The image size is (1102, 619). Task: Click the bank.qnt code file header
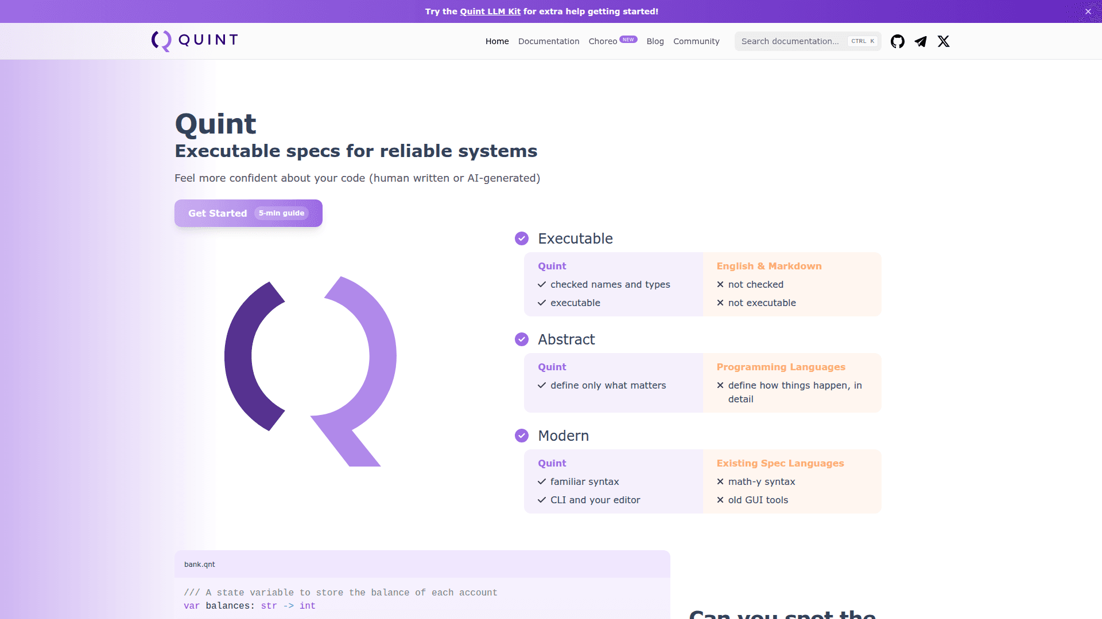(200, 565)
